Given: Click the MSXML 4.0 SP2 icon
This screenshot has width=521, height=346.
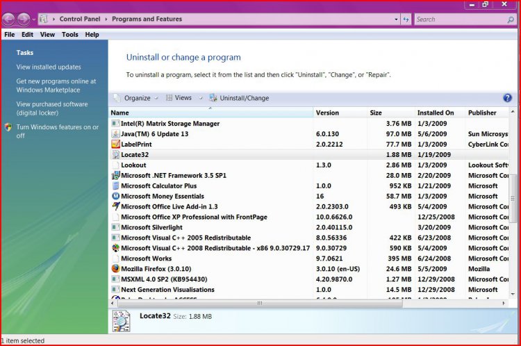Looking at the screenshot, I should pyautogui.click(x=115, y=279).
